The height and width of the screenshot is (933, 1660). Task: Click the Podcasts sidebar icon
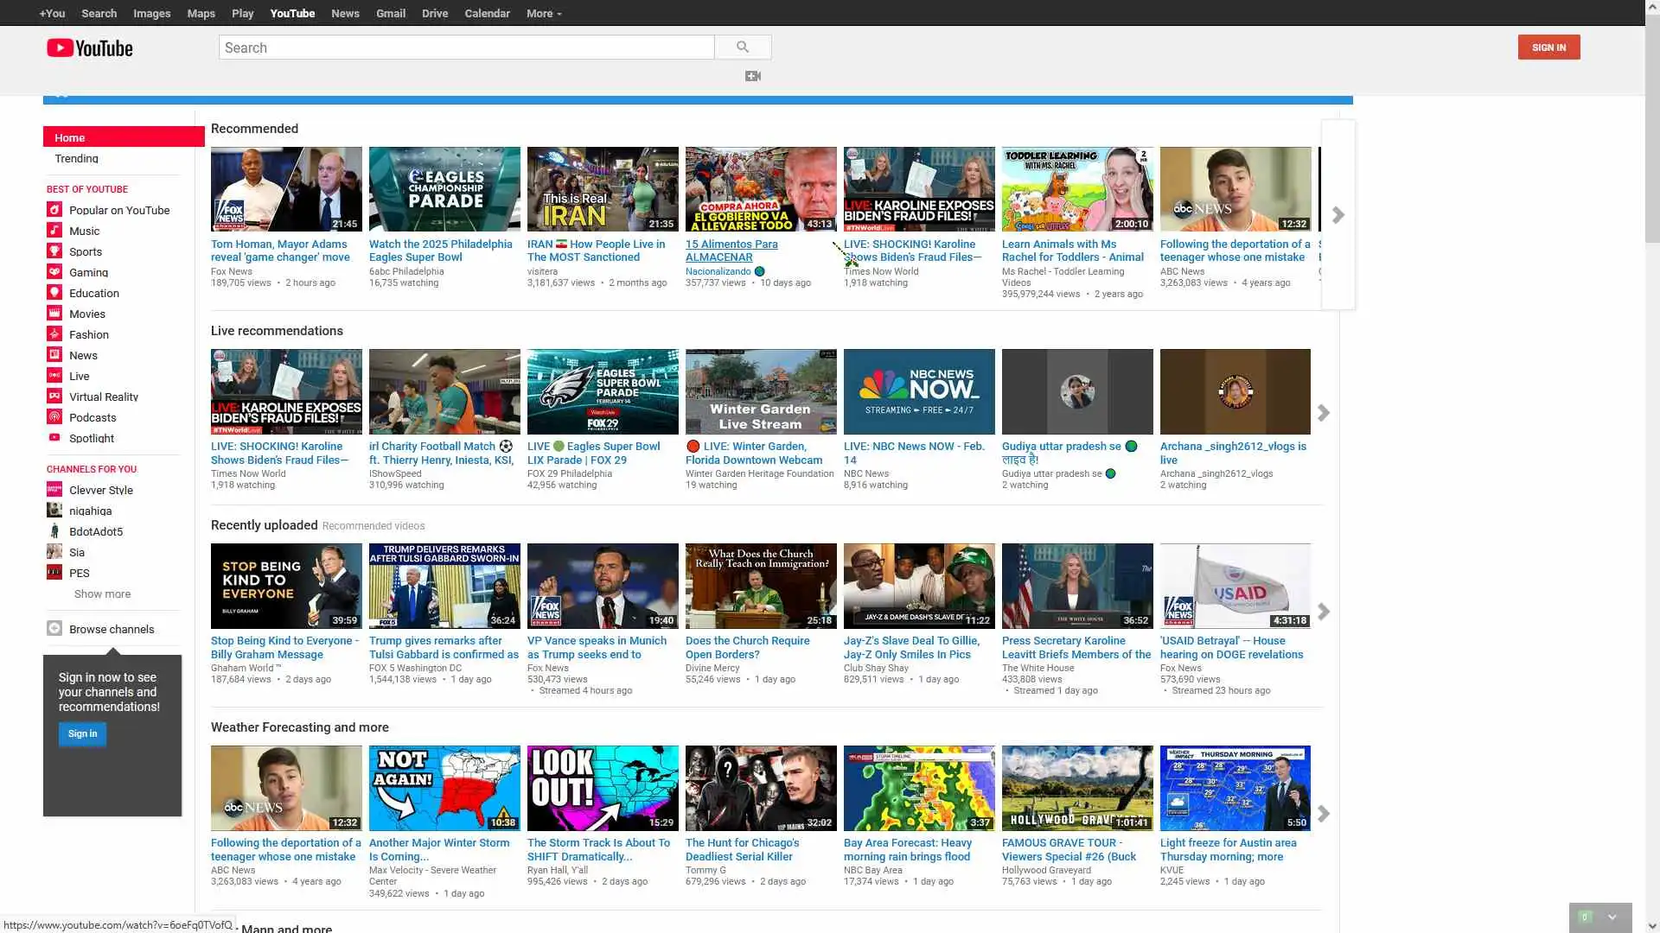(x=54, y=417)
